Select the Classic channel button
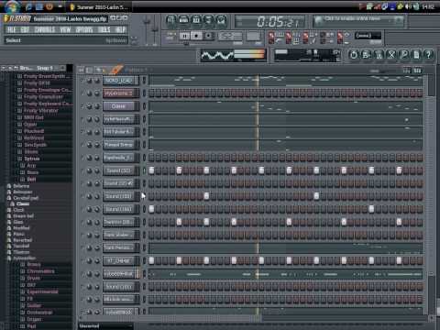The image size is (440, 330). coord(118,106)
